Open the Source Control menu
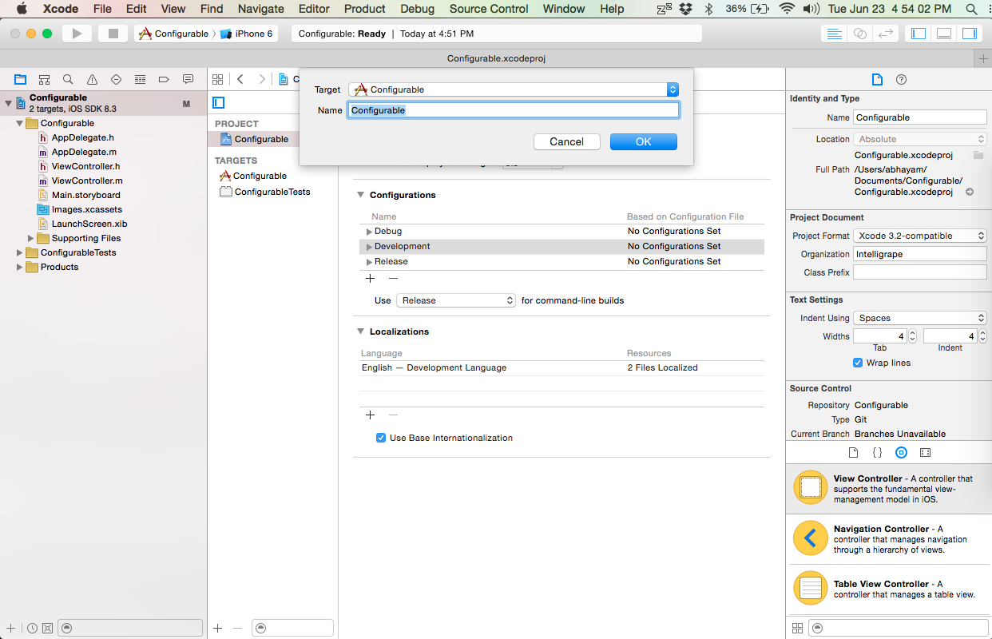The image size is (992, 639). (489, 9)
